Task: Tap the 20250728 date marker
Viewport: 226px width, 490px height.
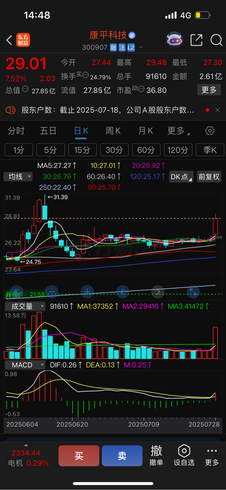Action: (x=204, y=425)
